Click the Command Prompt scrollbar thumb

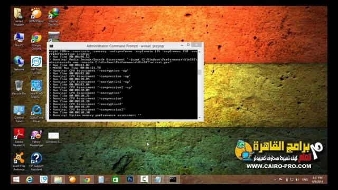click(200, 72)
